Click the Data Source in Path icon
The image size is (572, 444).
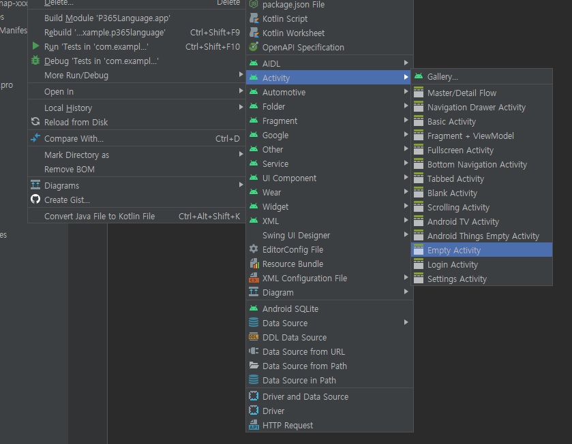254,379
